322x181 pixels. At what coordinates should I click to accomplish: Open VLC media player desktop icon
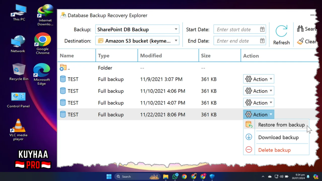18,130
